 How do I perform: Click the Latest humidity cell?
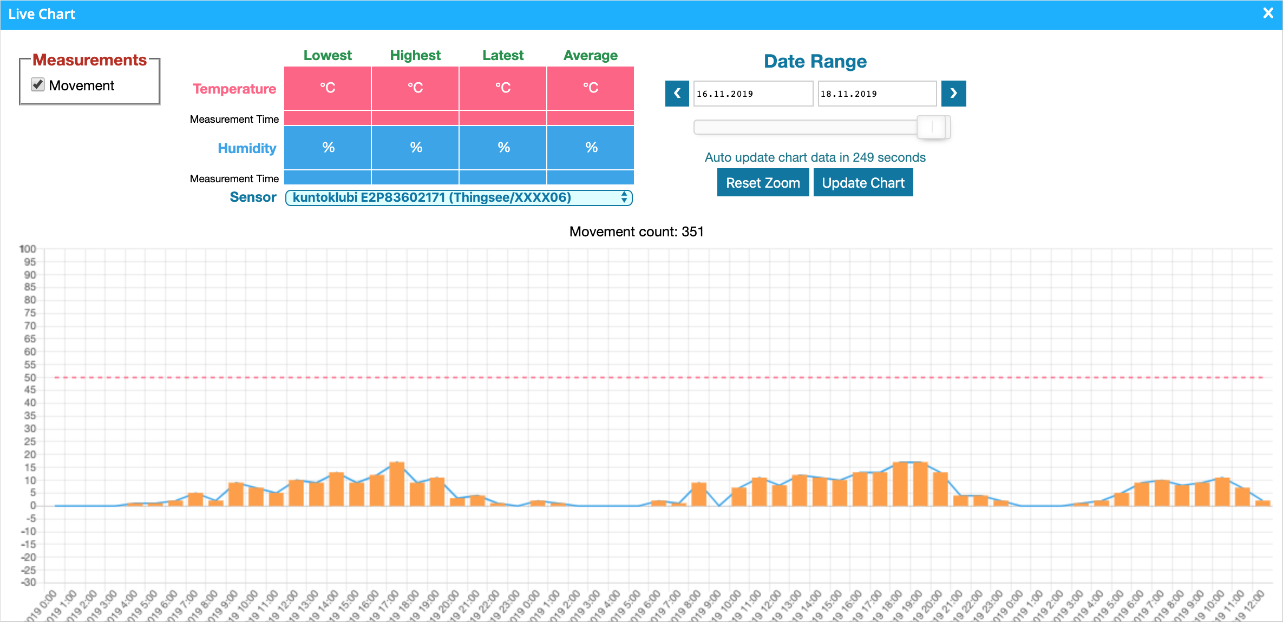pyautogui.click(x=503, y=147)
